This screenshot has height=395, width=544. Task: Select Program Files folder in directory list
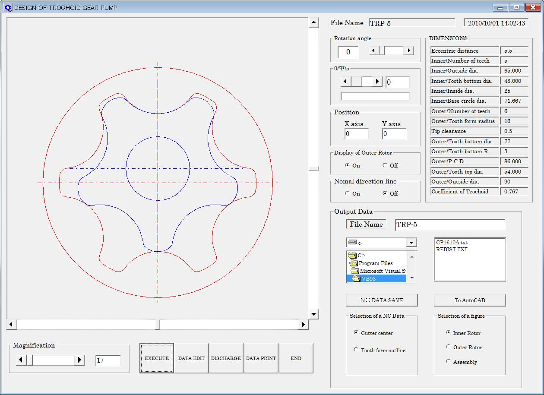[x=375, y=263]
